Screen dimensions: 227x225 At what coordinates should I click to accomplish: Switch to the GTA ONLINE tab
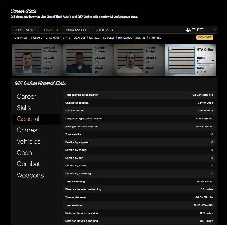(25, 30)
